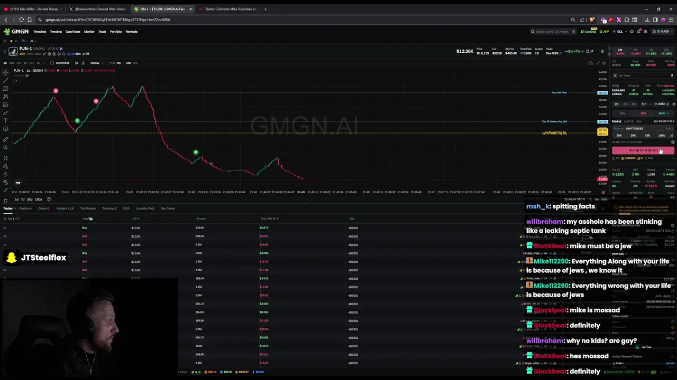Open the Trenches menu
Screen dimensions: 677x380
click(x=40, y=32)
